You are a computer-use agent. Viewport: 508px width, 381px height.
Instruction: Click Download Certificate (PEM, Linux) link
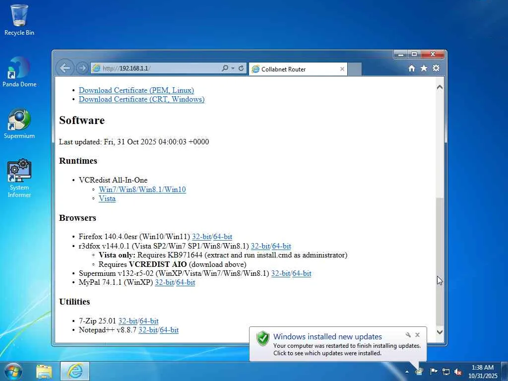[x=136, y=90]
